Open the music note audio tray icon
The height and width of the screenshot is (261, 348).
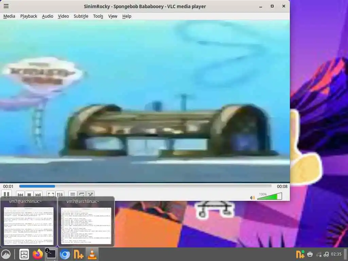point(326,254)
